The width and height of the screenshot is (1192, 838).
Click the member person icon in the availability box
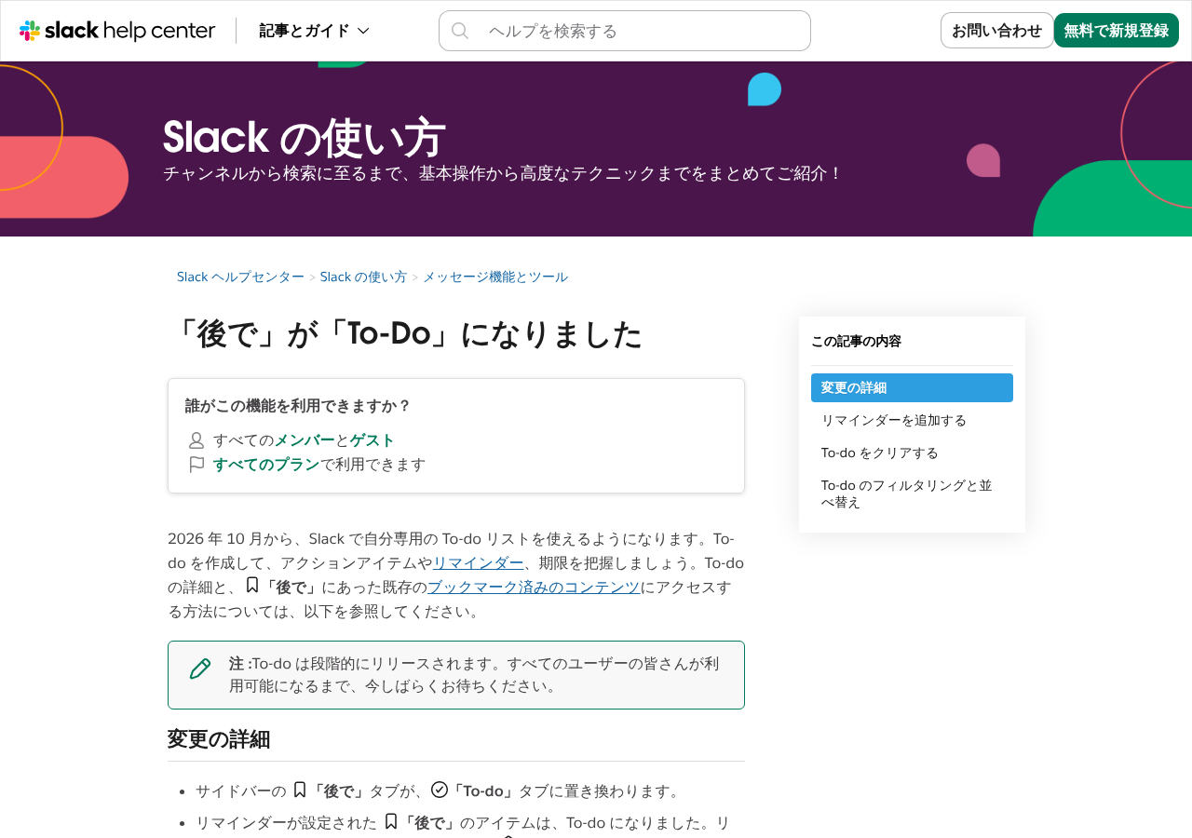[196, 440]
